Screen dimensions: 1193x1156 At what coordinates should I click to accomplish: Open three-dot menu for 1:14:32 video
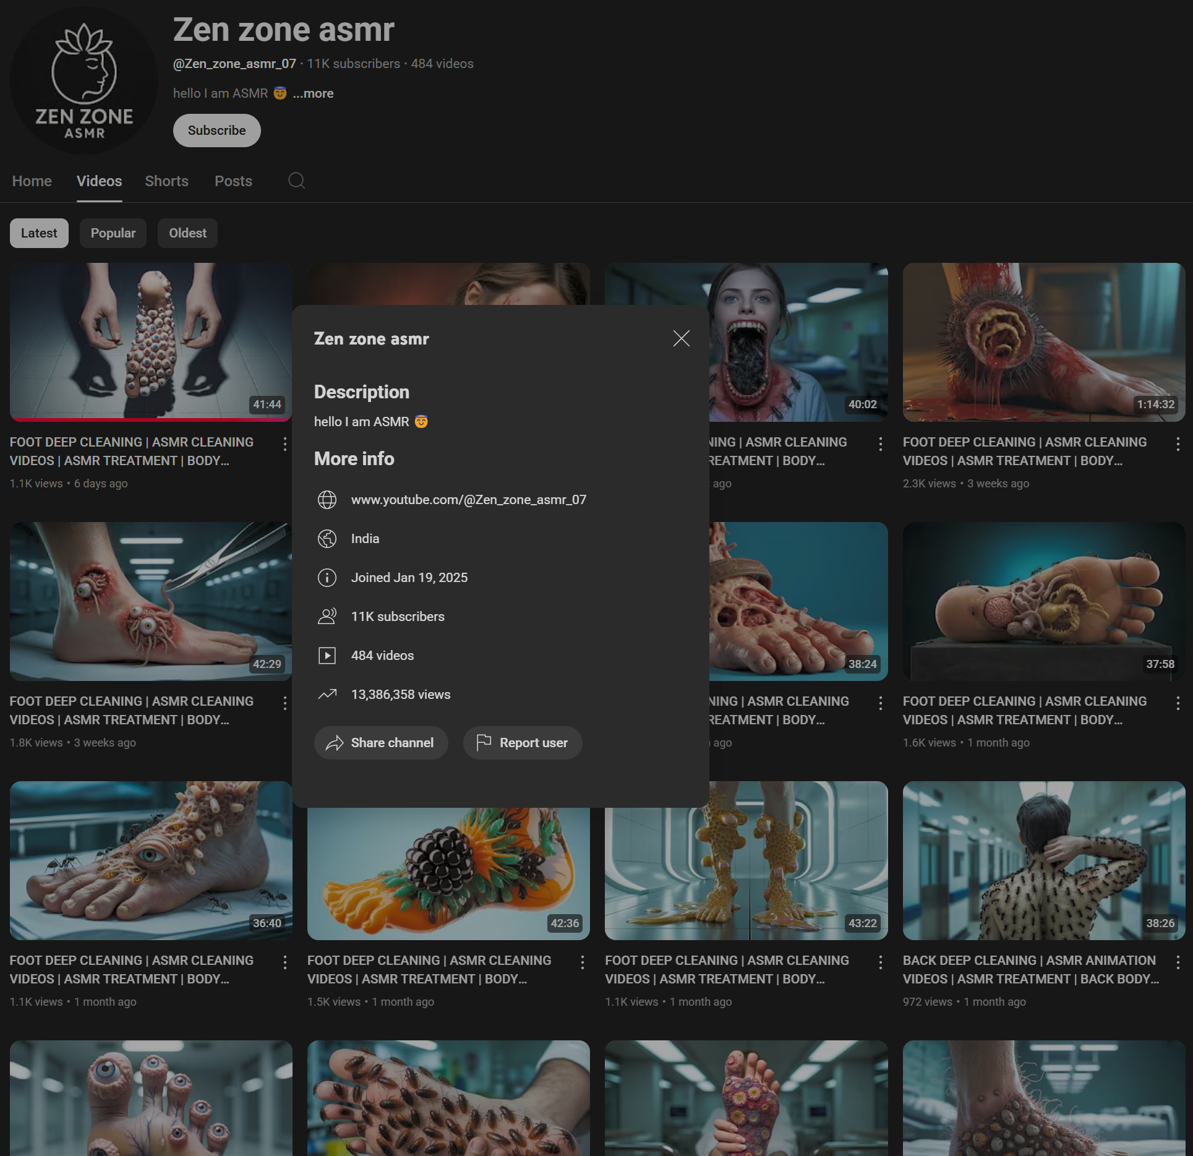tap(1178, 443)
